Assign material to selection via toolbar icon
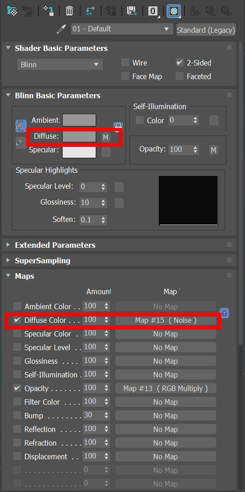Viewport: 245px width, 492px height. (49, 11)
